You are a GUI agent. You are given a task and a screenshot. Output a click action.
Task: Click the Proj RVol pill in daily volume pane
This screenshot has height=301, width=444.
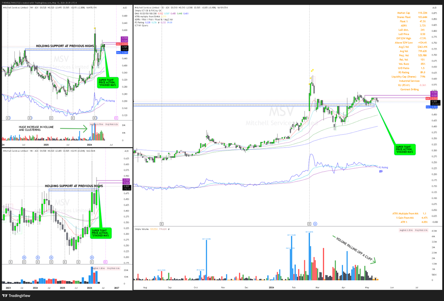(x=420, y=230)
